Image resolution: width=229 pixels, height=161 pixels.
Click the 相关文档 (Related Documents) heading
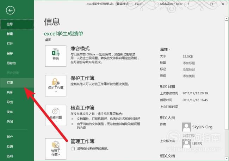click(167, 156)
